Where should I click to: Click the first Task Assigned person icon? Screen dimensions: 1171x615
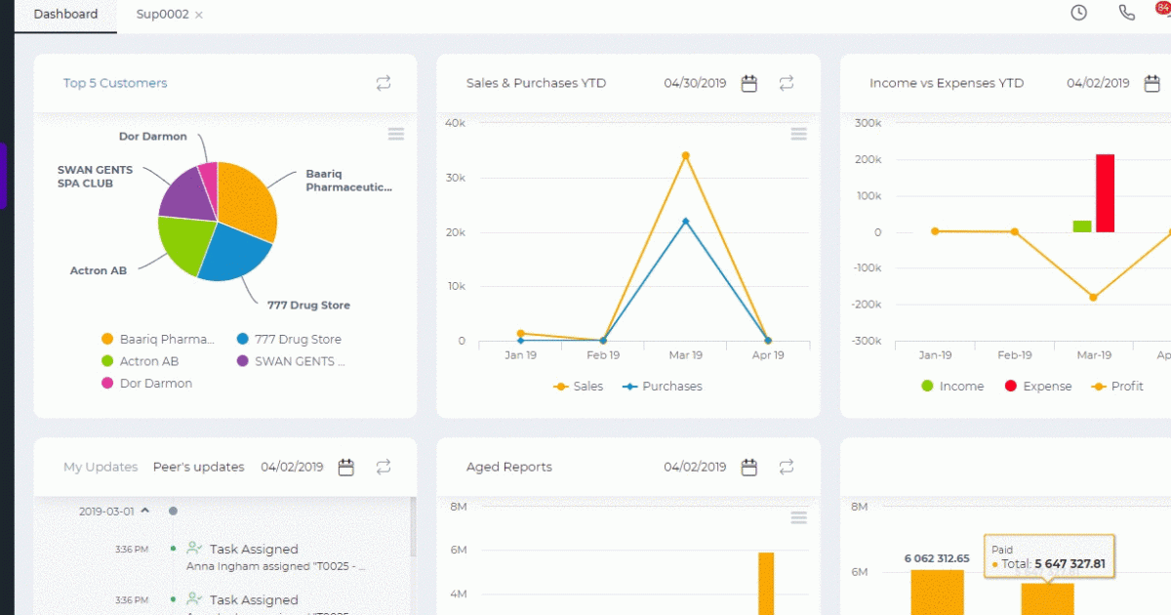pyautogui.click(x=193, y=549)
